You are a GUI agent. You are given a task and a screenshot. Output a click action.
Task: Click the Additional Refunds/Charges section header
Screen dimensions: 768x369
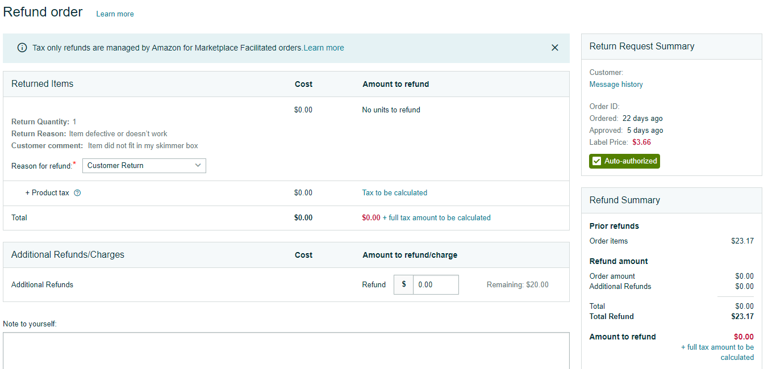pos(68,255)
